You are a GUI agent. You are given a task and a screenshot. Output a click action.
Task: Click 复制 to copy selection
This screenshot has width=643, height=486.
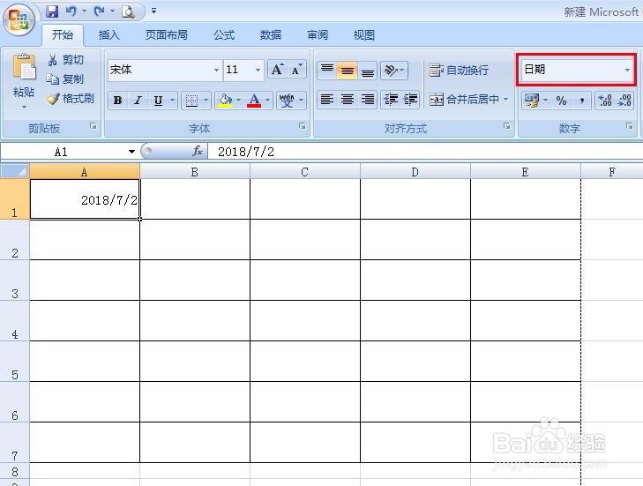point(64,79)
